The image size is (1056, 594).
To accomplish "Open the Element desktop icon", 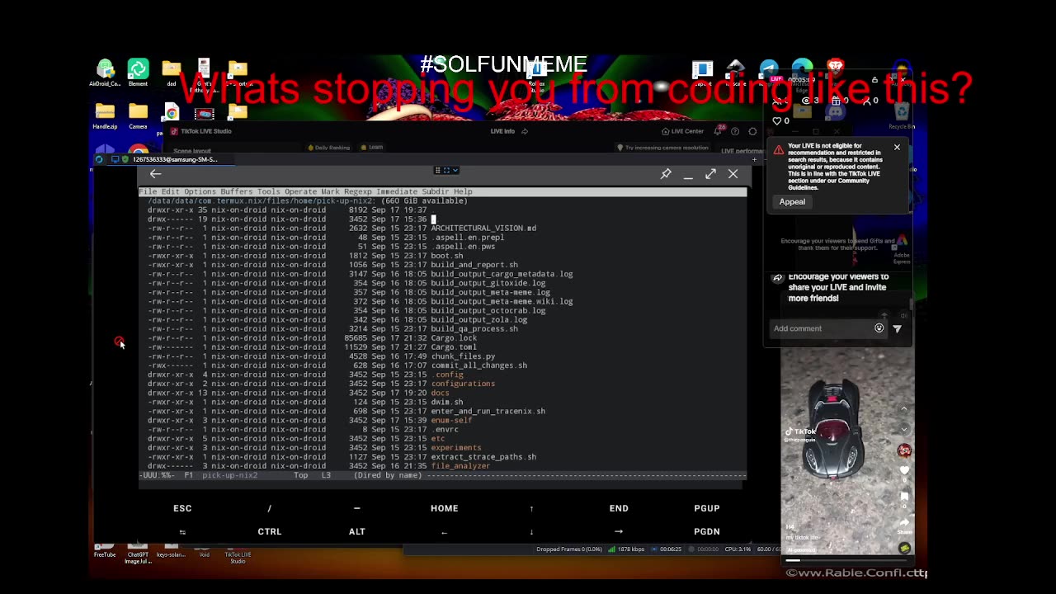I will (x=138, y=73).
